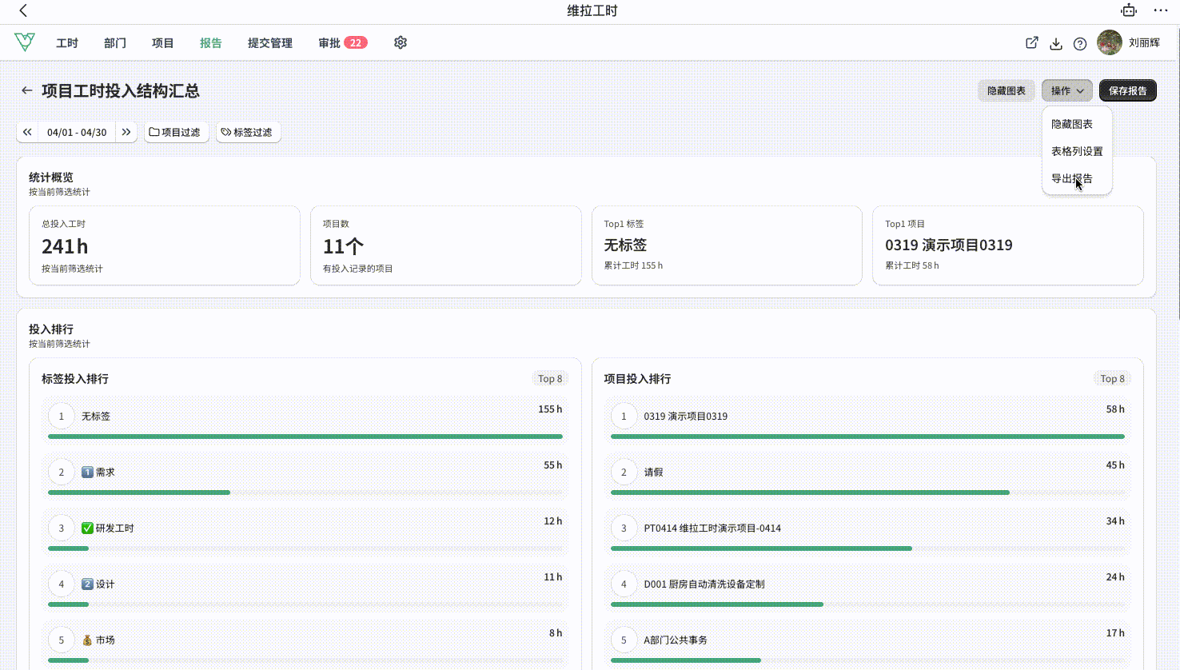1180x670 pixels.
Task: Switch to the 审批 tab
Action: click(x=342, y=43)
